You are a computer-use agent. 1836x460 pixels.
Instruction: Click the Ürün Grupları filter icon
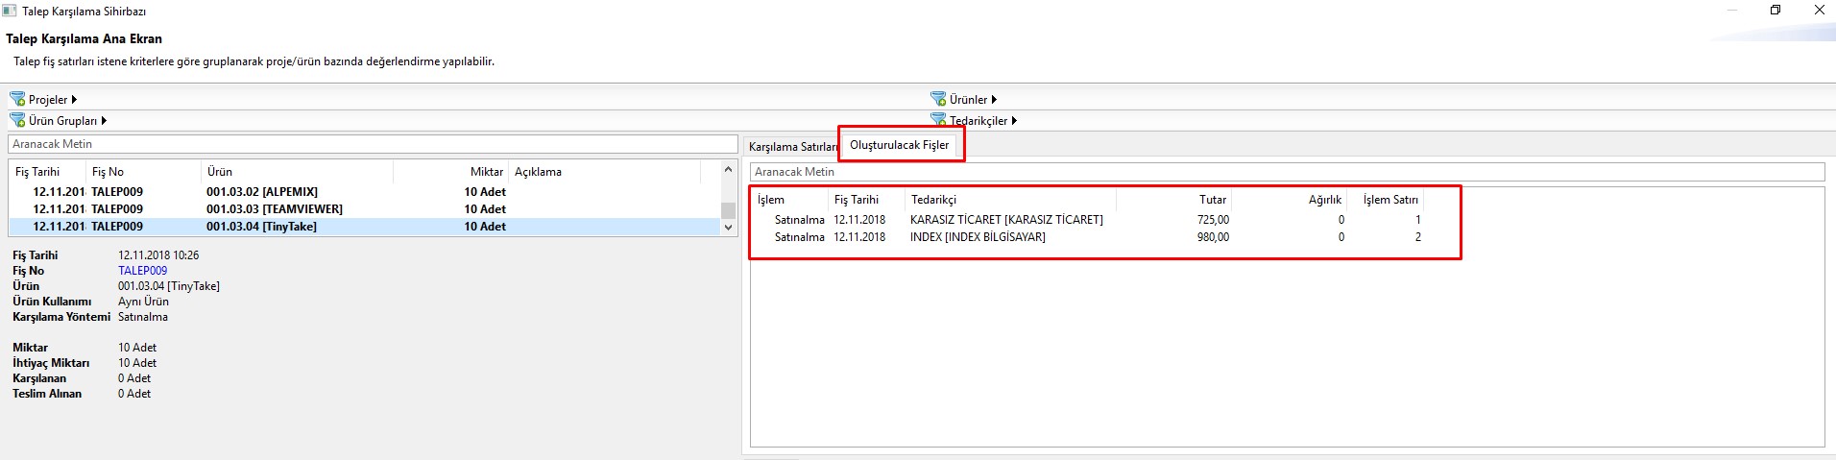(x=17, y=120)
